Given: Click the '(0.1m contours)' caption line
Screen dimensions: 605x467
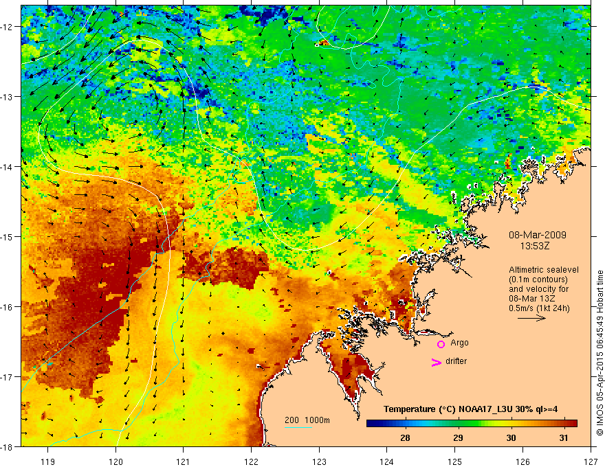Looking at the screenshot, I should point(538,280).
